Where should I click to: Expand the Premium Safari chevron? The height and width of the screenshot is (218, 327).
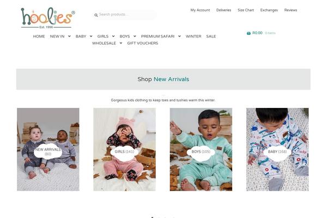[179, 37]
